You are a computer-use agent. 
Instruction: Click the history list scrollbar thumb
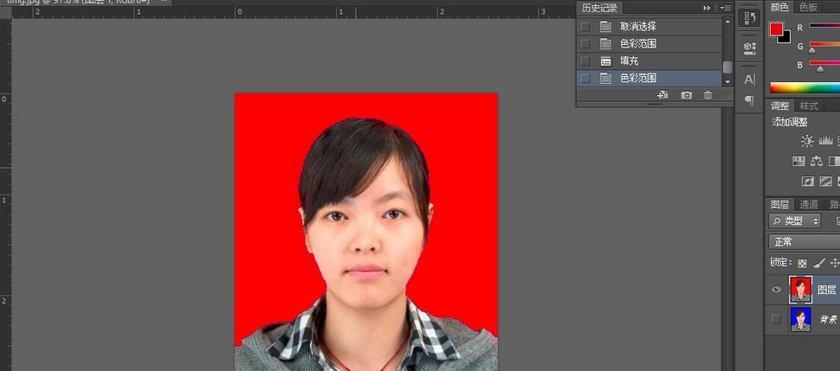pyautogui.click(x=727, y=67)
